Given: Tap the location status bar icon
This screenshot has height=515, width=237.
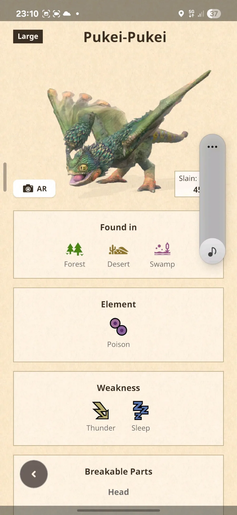Looking at the screenshot, I should [181, 13].
